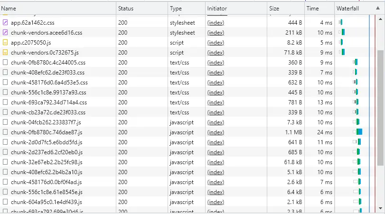Screen dimensions: 385x214
Task: Click the Waterfall column header
Action: click(348, 9)
